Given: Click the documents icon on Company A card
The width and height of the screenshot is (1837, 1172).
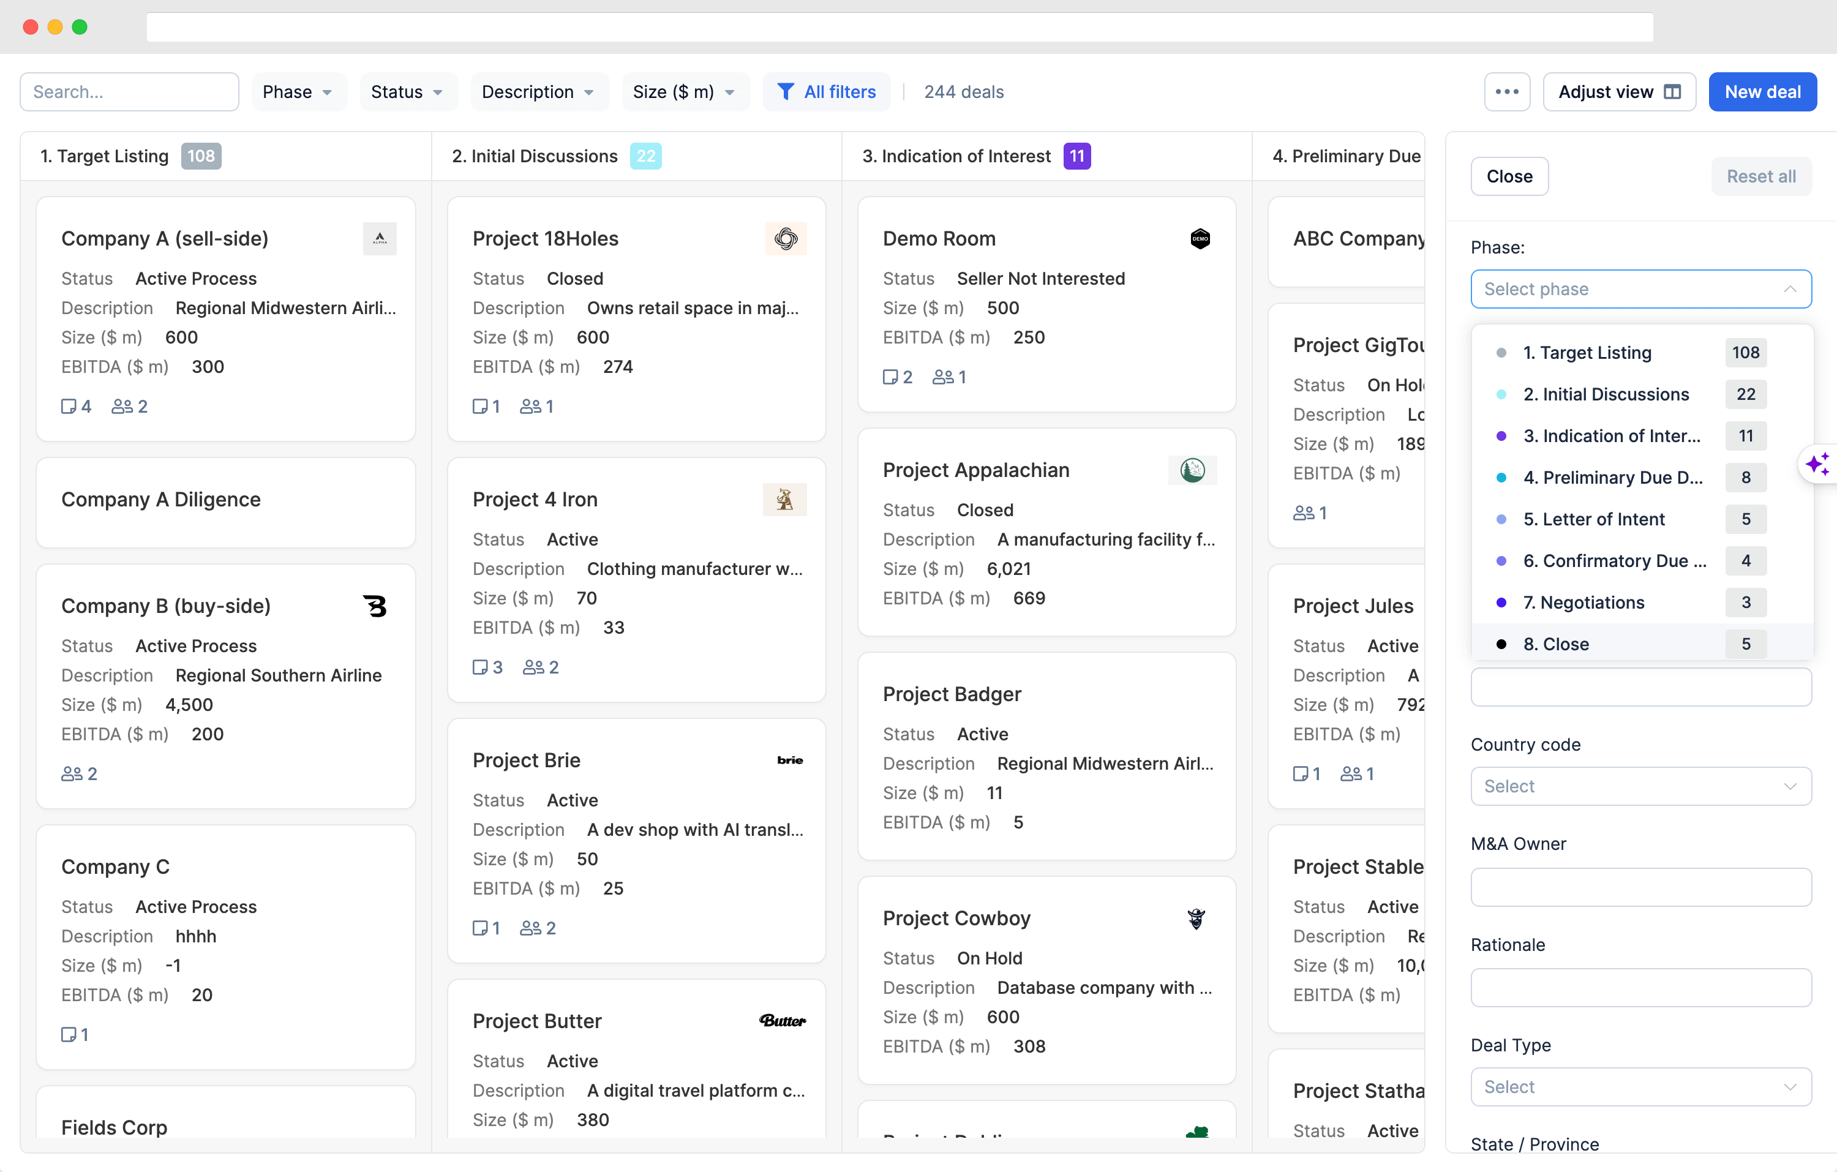Looking at the screenshot, I should tap(69, 406).
